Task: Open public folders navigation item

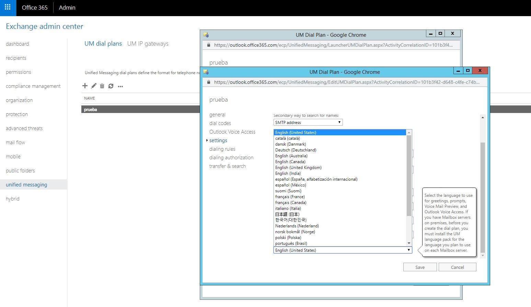Action: point(20,171)
